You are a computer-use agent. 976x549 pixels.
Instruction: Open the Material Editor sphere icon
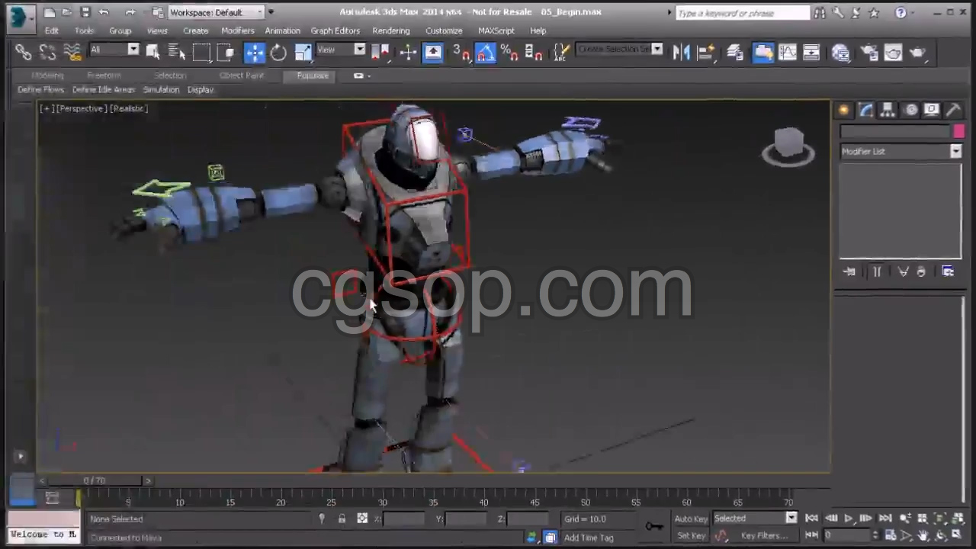pos(840,52)
